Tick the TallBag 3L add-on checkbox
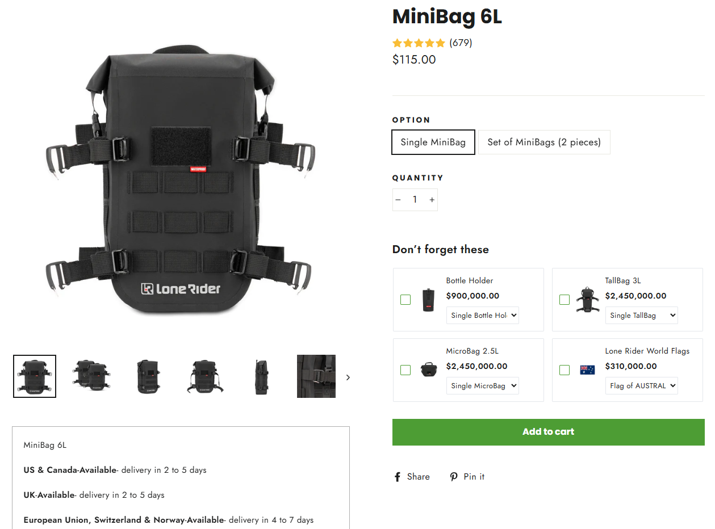This screenshot has height=529, width=715. 565,300
